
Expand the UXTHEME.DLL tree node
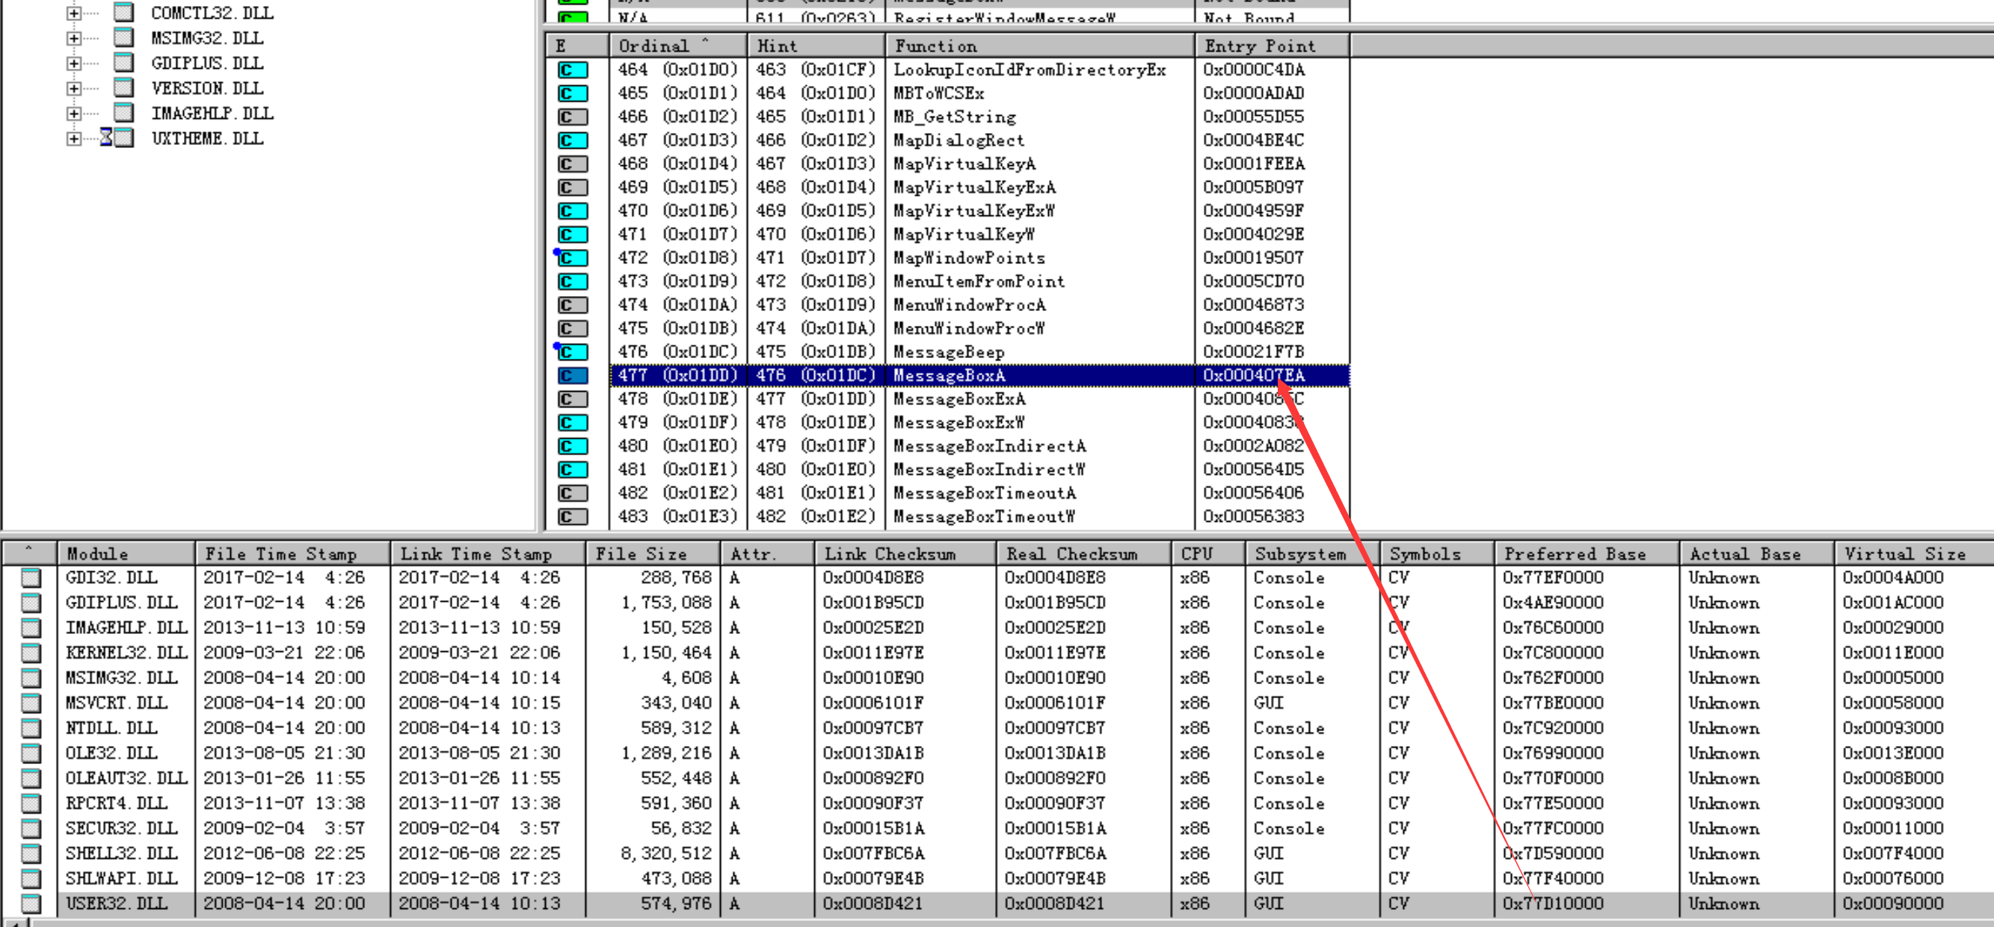(73, 138)
